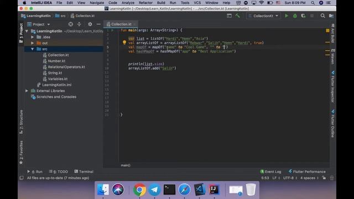Image resolution: width=354 pixels, height=199 pixels.
Task: Click 4 spaces indent setting
Action: click(x=309, y=178)
